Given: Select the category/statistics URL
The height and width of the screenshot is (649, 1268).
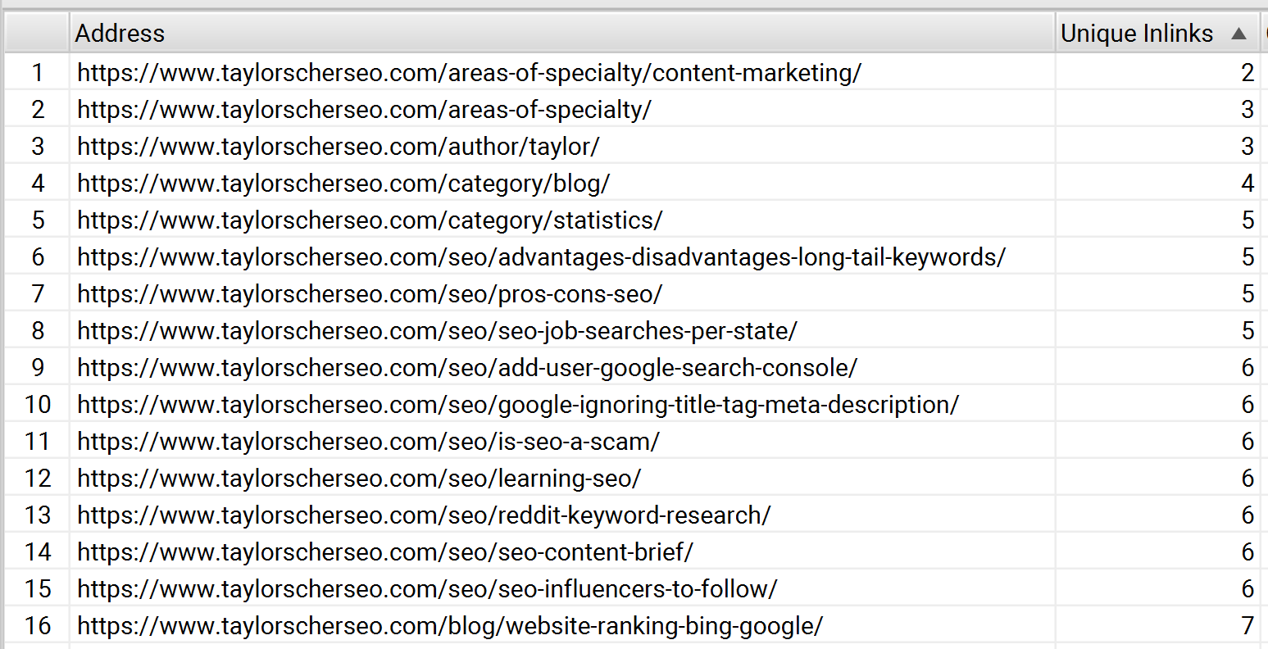Looking at the screenshot, I should click(x=370, y=220).
